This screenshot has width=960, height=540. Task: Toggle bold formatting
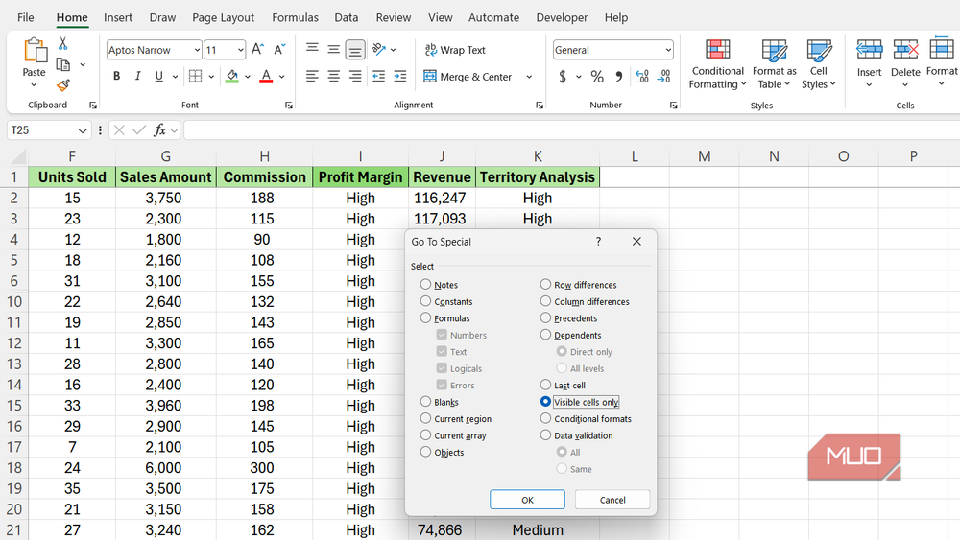point(116,77)
